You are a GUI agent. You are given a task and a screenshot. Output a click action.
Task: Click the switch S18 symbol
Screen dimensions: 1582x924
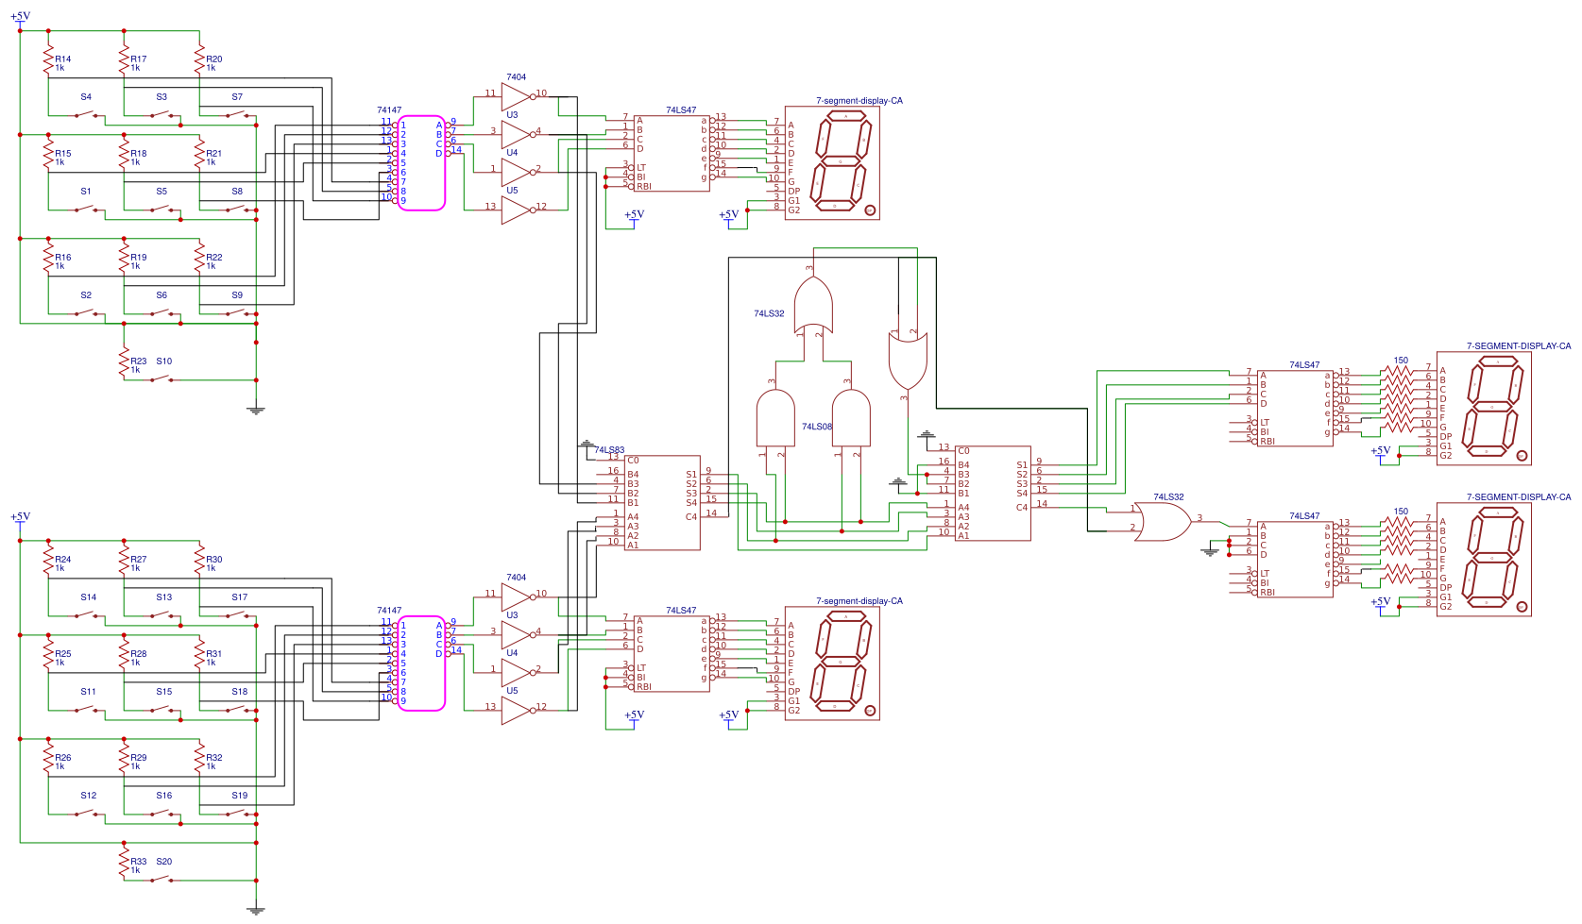click(x=237, y=709)
